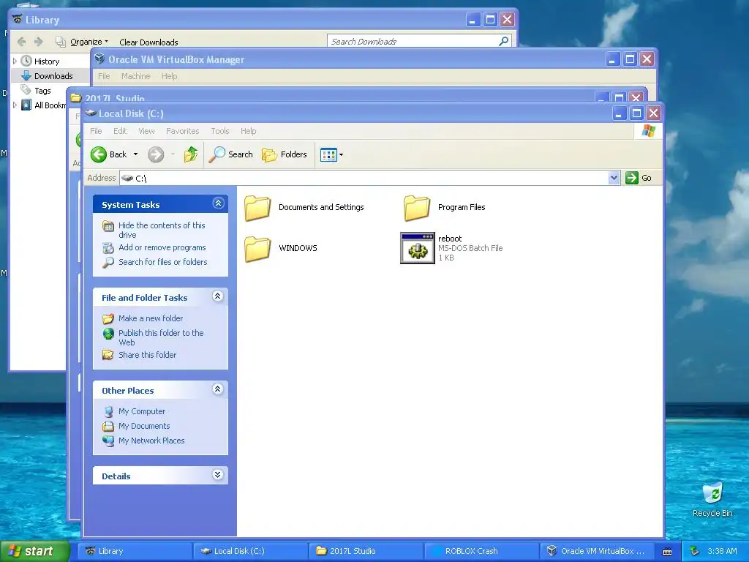
Task: Expand the All Bookmarks tree node
Action: (15, 105)
